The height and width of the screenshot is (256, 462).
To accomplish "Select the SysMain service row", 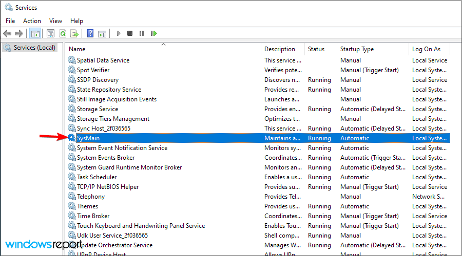I will pos(89,138).
